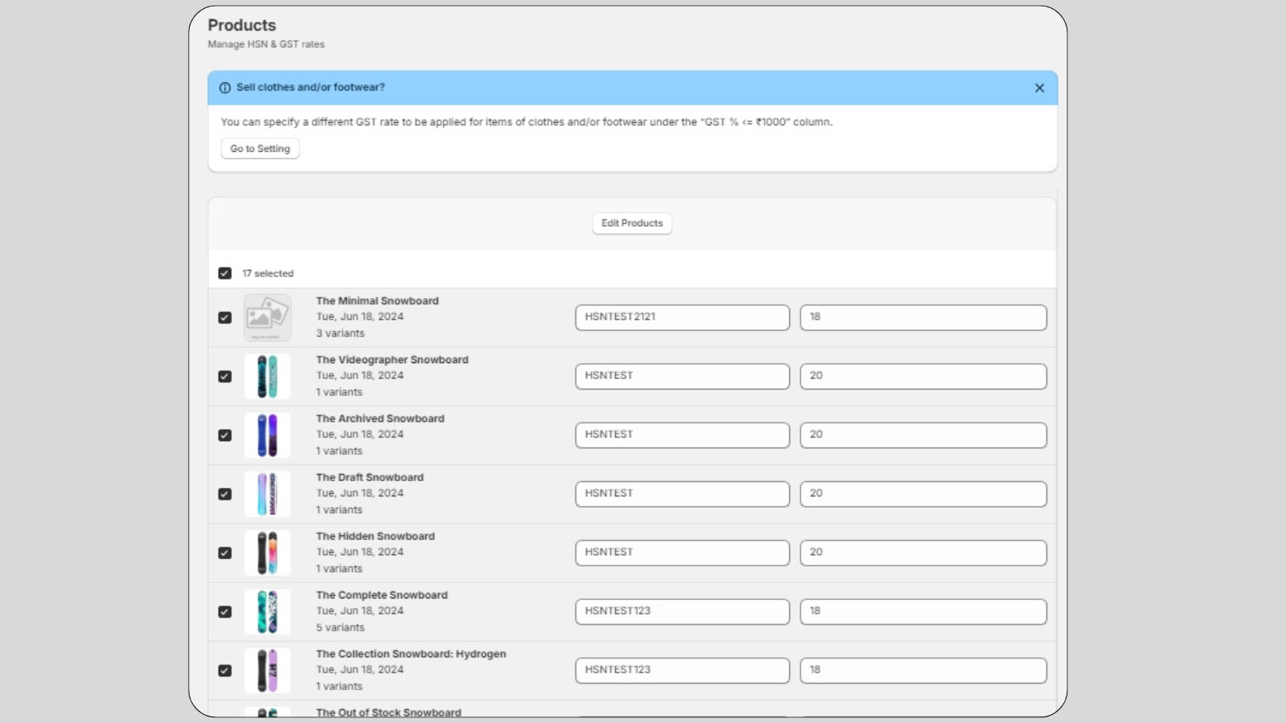Edit HSN field of The Draft Snowboard
Image resolution: width=1286 pixels, height=723 pixels.
click(x=682, y=494)
